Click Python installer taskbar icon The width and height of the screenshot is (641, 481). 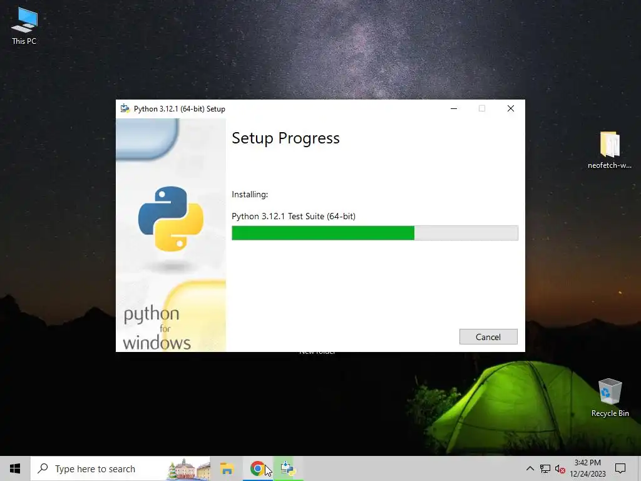[x=288, y=468]
